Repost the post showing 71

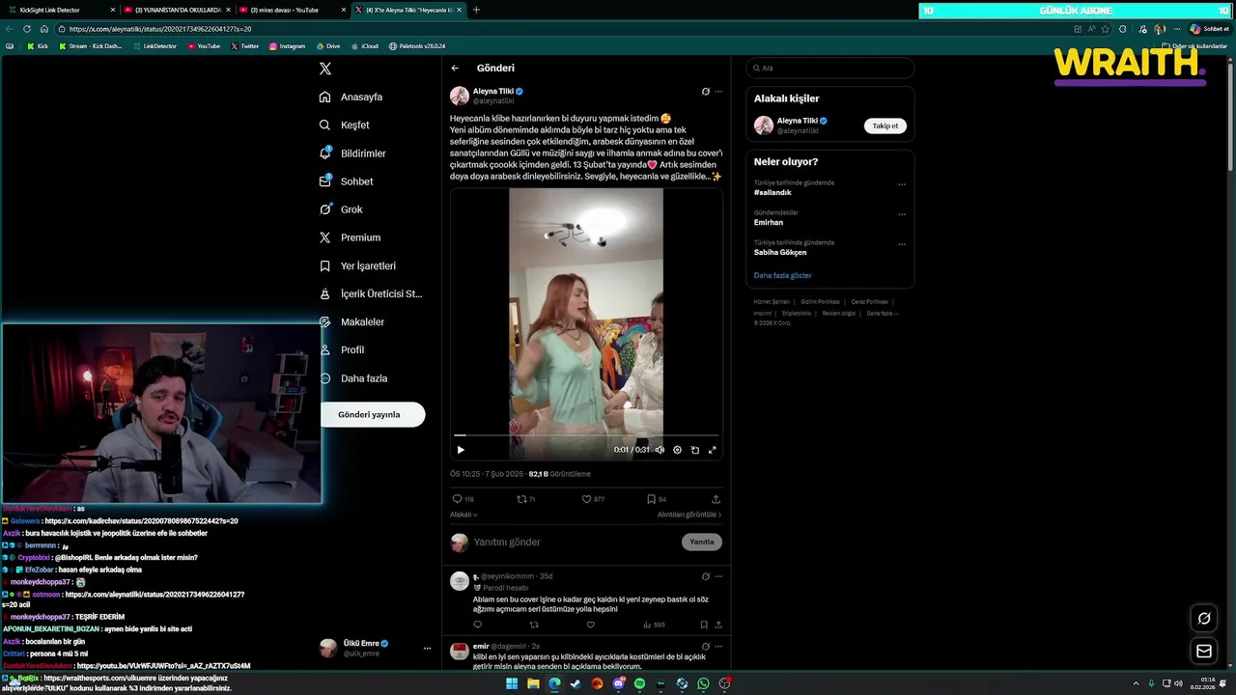525,499
